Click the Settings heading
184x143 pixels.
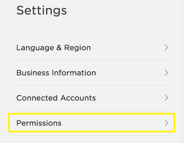[42, 10]
